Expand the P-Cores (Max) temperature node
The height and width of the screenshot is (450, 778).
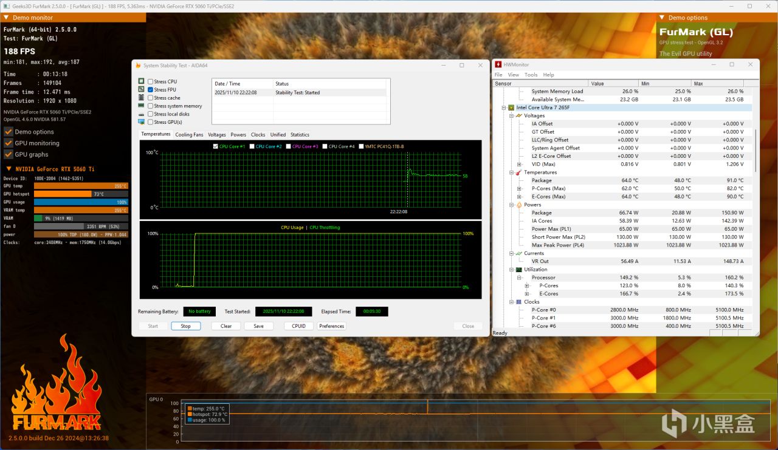click(x=519, y=188)
